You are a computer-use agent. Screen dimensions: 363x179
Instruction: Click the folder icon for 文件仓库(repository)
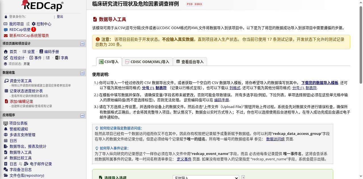[x=6, y=175]
